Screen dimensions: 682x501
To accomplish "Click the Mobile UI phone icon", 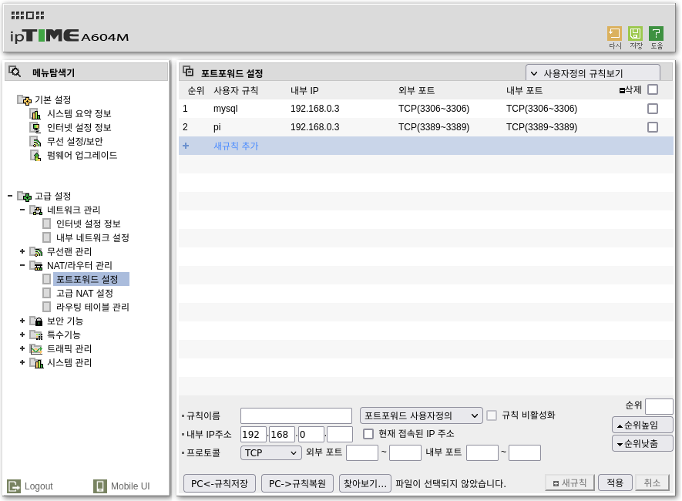I will [x=100, y=486].
